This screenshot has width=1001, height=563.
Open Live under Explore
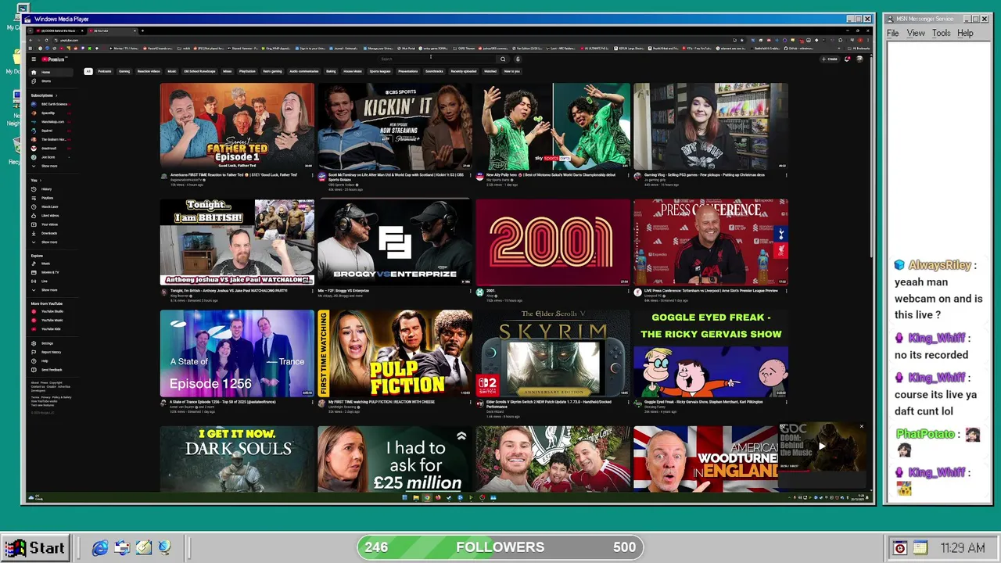tap(51, 281)
